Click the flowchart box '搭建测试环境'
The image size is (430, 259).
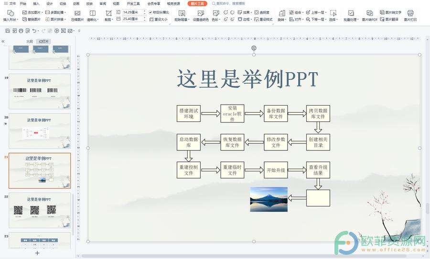(189, 114)
